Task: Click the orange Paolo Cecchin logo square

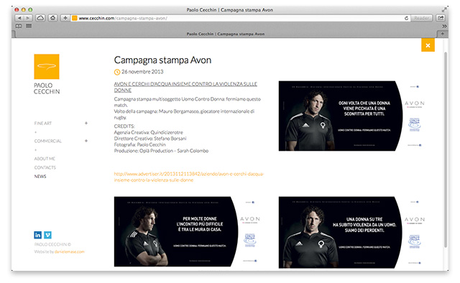Action: [47, 67]
